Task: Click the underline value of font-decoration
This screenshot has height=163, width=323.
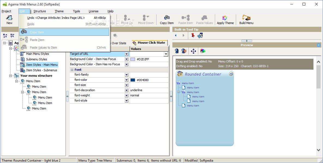Action: pyautogui.click(x=136, y=90)
